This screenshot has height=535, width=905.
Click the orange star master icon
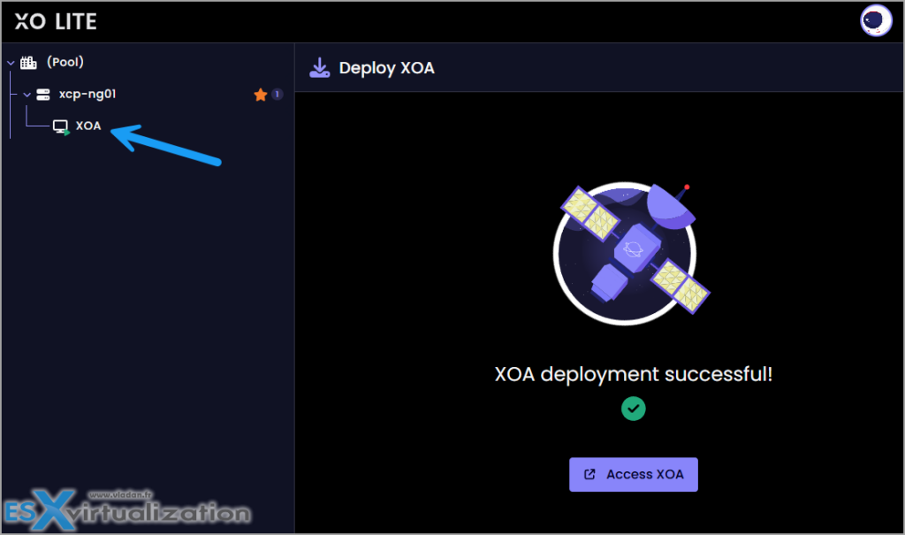coord(260,95)
